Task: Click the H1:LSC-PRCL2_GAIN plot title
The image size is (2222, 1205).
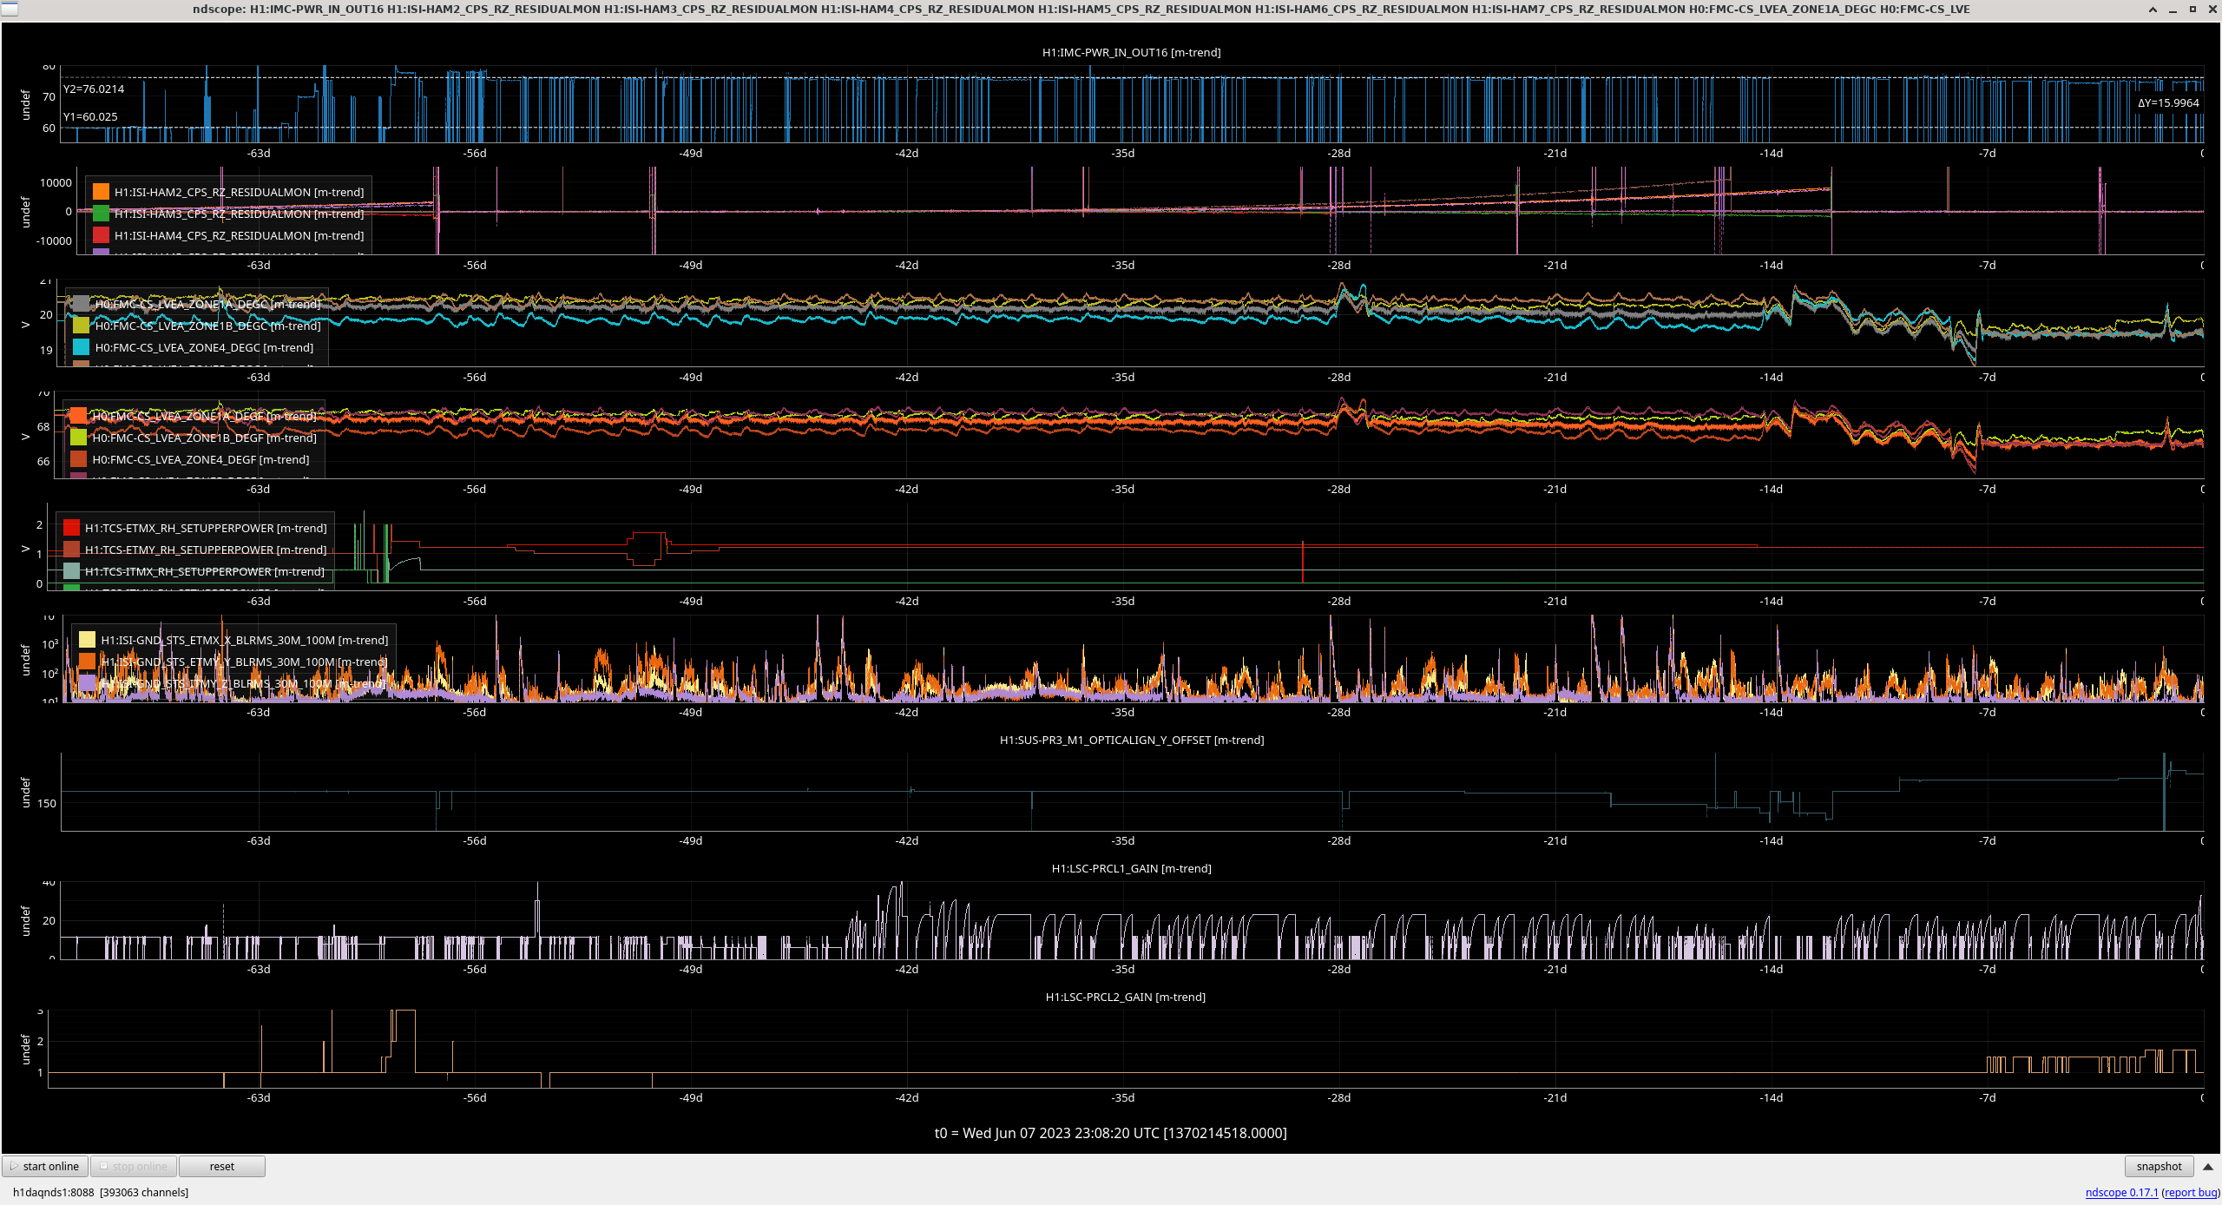Action: pyautogui.click(x=1125, y=997)
